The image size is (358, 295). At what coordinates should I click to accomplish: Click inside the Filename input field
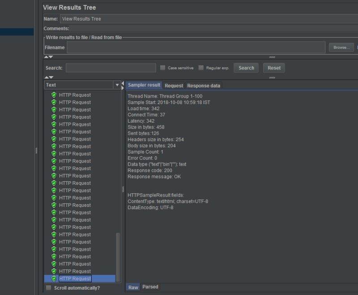pos(192,47)
